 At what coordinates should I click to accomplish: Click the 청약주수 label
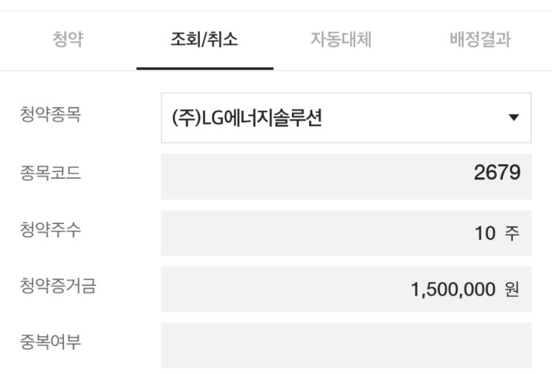pyautogui.click(x=51, y=230)
